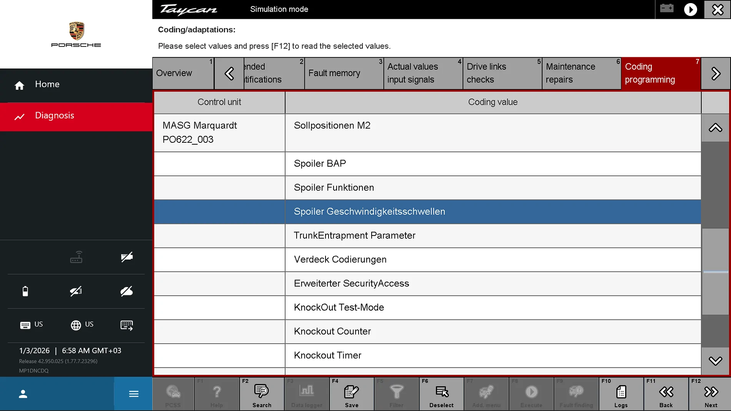Show previous tabs with left chevron

click(229, 73)
